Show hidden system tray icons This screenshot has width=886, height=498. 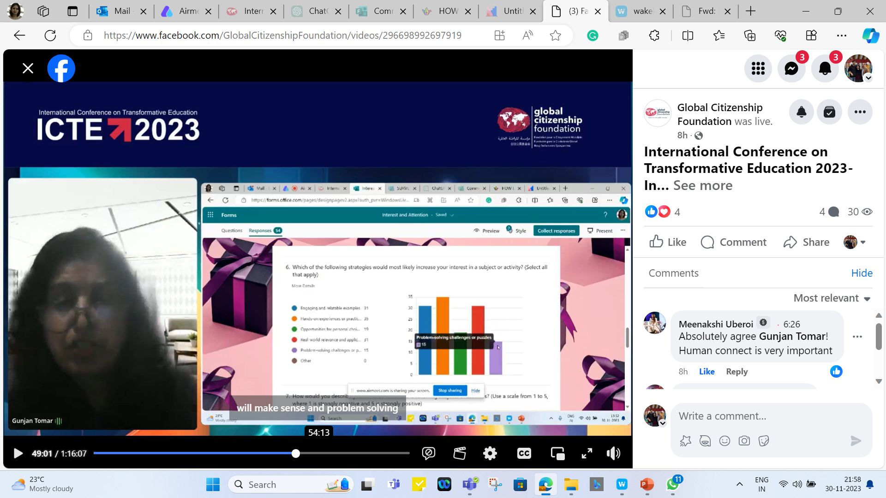739,484
